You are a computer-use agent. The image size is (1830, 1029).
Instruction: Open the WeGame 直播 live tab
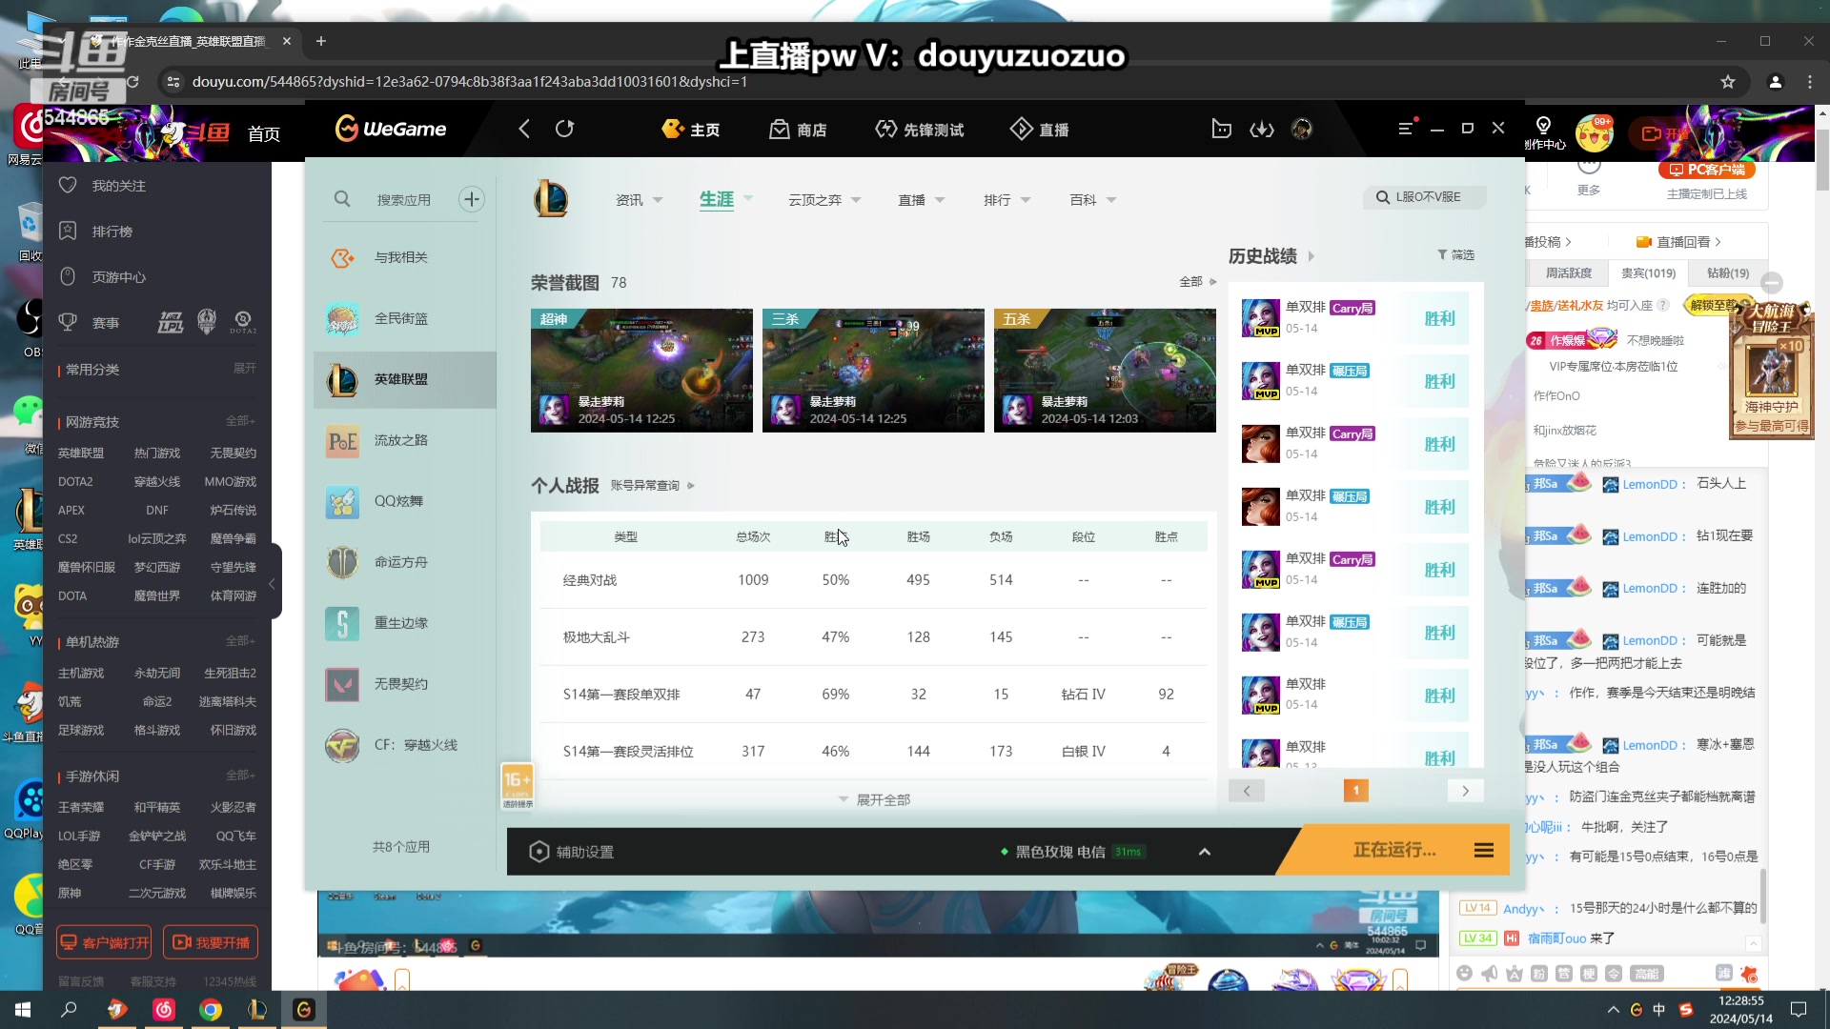[x=1039, y=130]
